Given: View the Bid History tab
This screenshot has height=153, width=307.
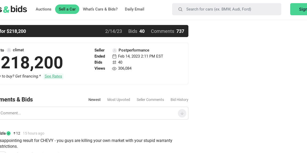Looking at the screenshot, I should click(179, 100).
